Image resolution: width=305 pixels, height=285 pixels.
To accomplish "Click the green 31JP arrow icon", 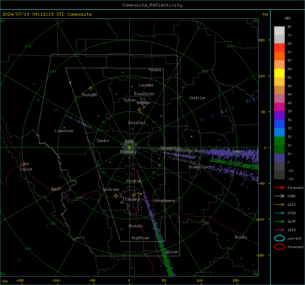I will click(279, 221).
